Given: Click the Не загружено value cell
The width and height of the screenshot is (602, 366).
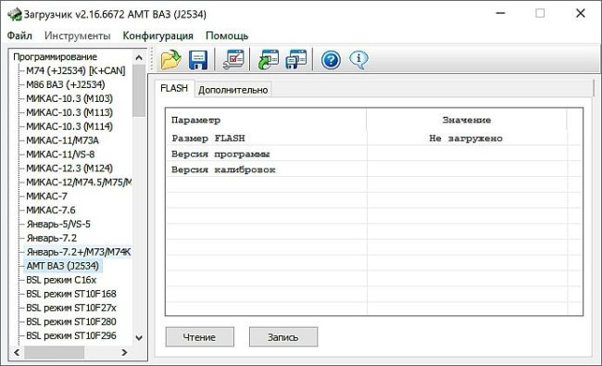Looking at the screenshot, I should (x=466, y=138).
